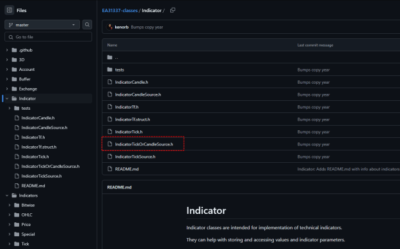Click file icon beside IndicatorTick.h in tree

tap(17, 156)
